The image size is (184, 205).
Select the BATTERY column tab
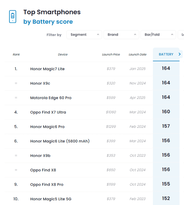166,54
